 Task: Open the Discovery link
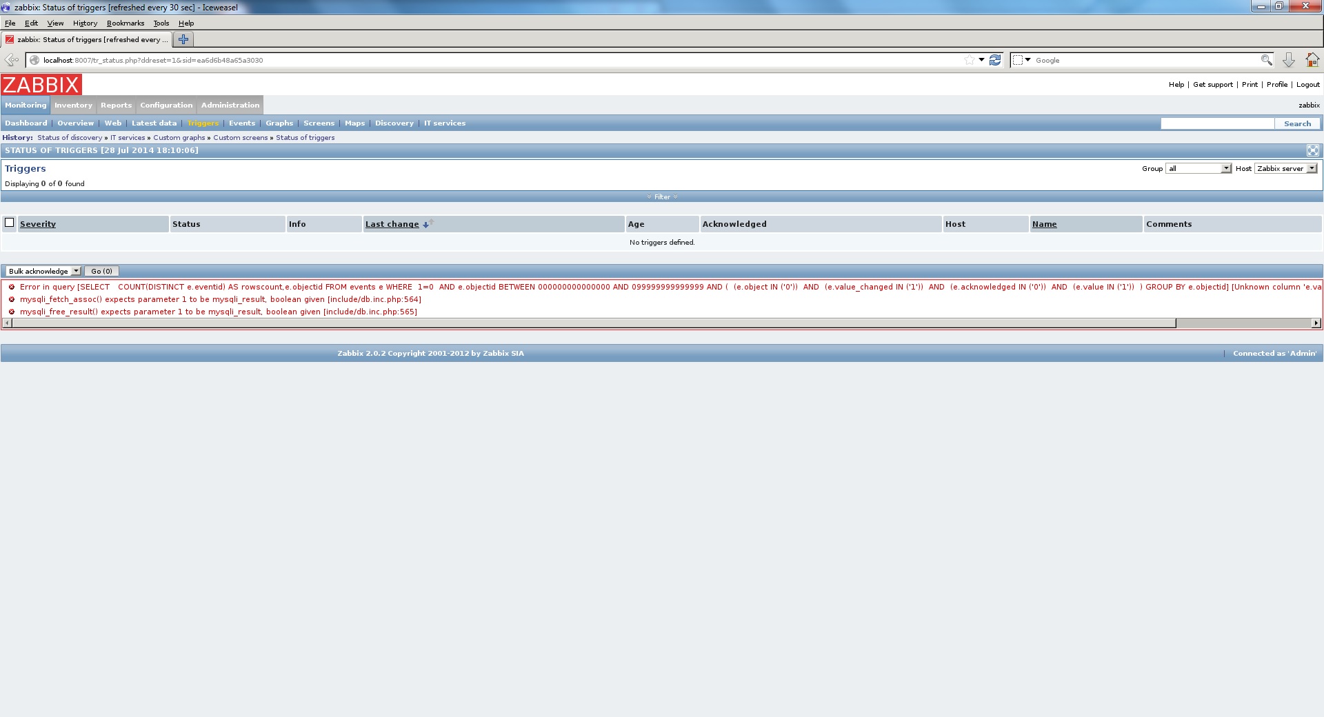394,123
